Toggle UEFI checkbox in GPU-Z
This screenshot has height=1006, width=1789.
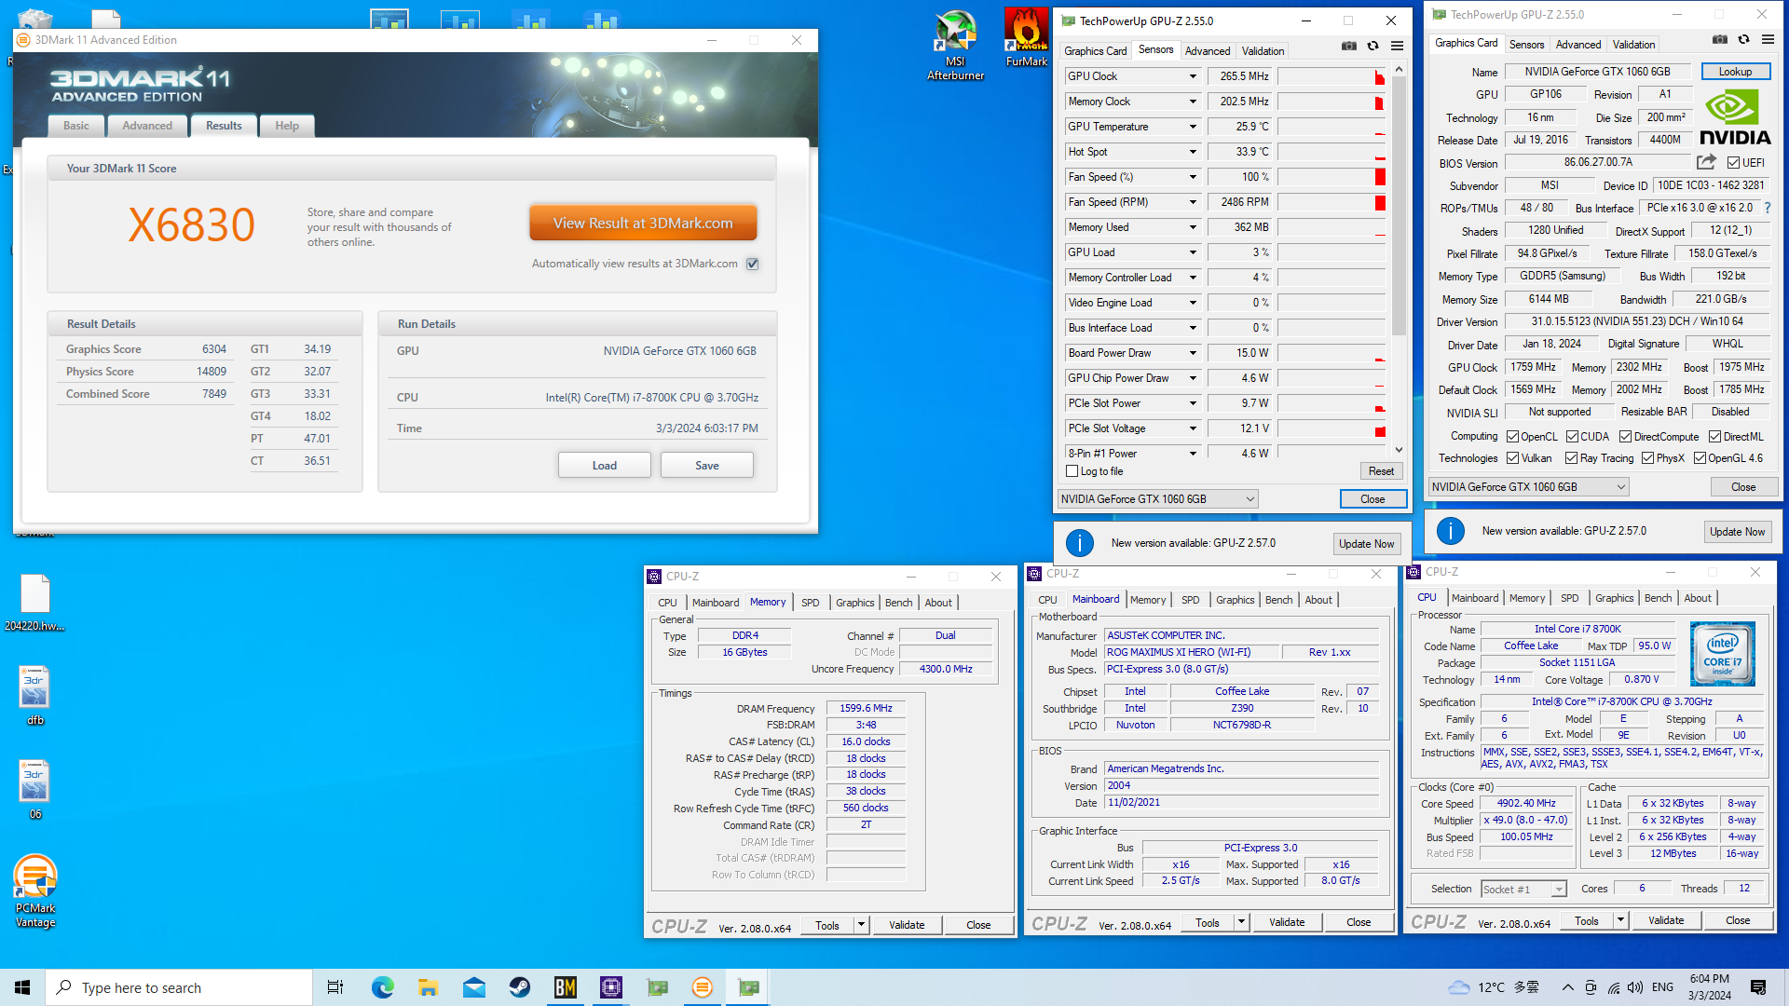coord(1733,162)
